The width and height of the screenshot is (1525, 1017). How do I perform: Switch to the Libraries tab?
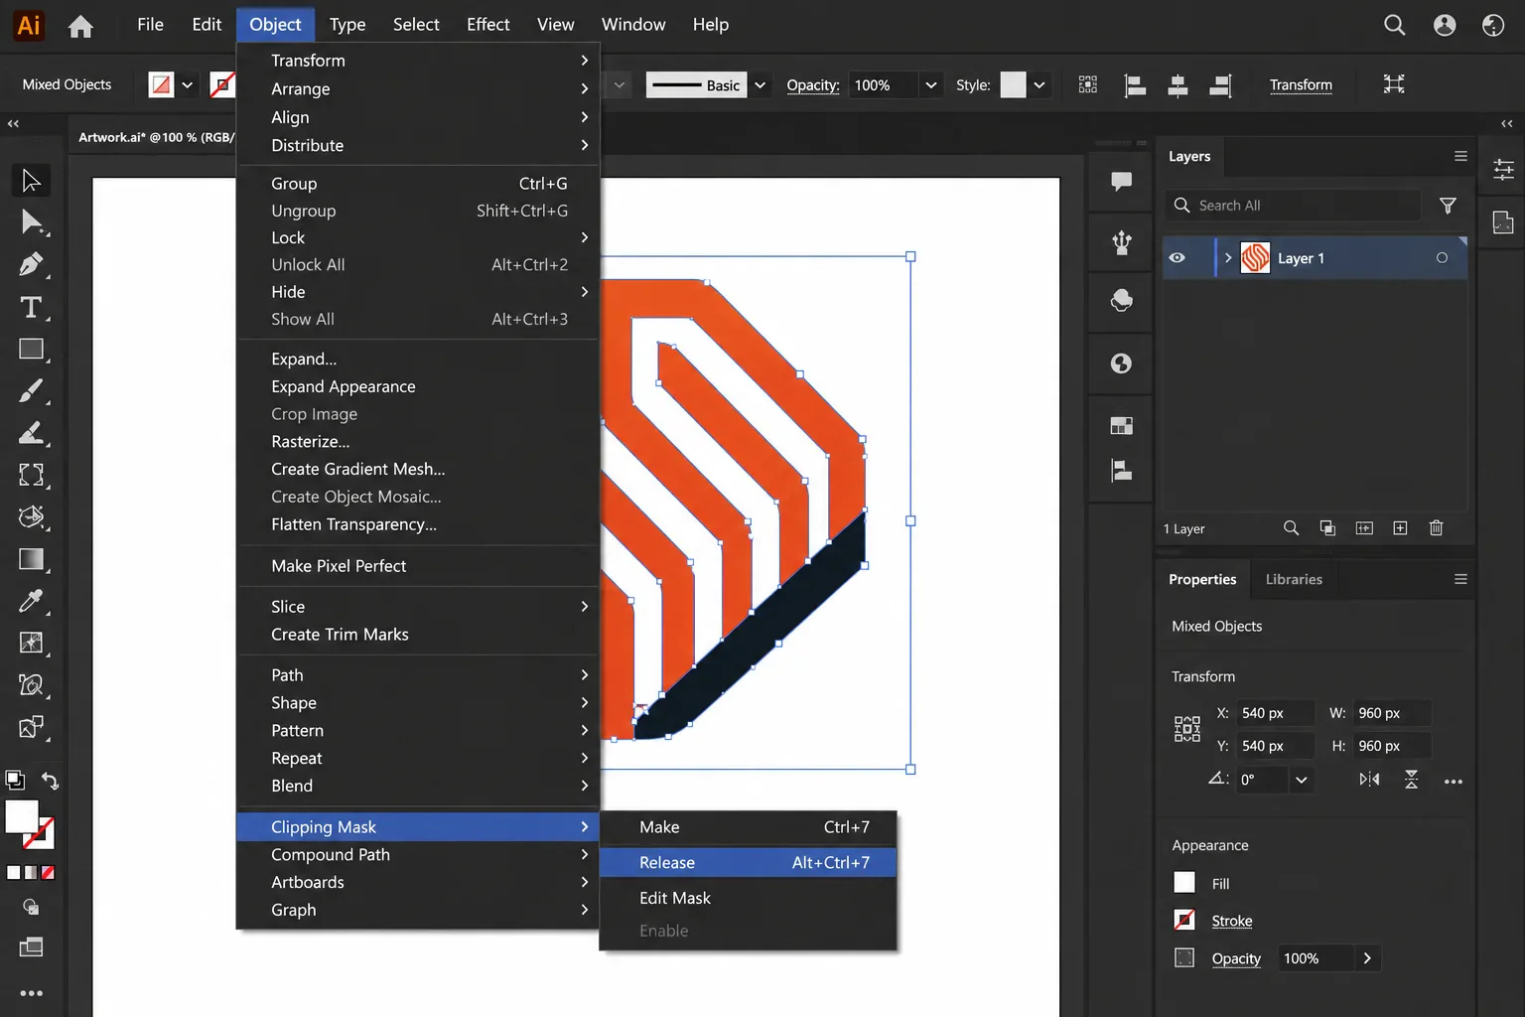(x=1293, y=580)
